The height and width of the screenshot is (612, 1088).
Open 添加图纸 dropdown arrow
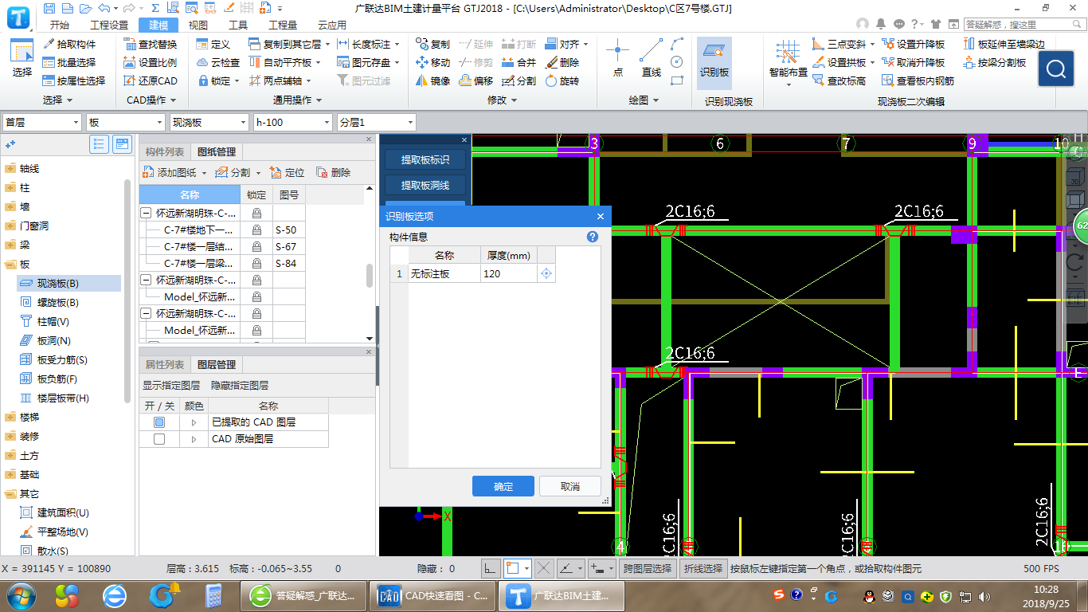[x=204, y=173]
